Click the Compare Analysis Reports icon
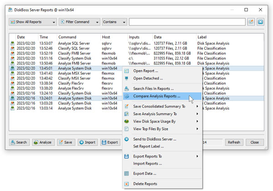This screenshot has height=191, width=273. [126, 96]
